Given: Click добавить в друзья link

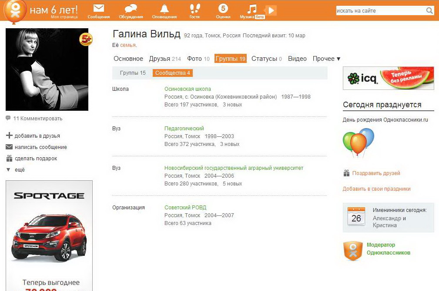Looking at the screenshot, I should (x=37, y=136).
